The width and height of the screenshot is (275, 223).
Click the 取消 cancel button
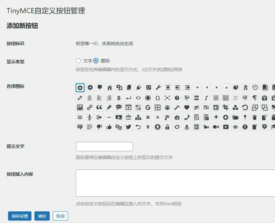tap(60, 216)
